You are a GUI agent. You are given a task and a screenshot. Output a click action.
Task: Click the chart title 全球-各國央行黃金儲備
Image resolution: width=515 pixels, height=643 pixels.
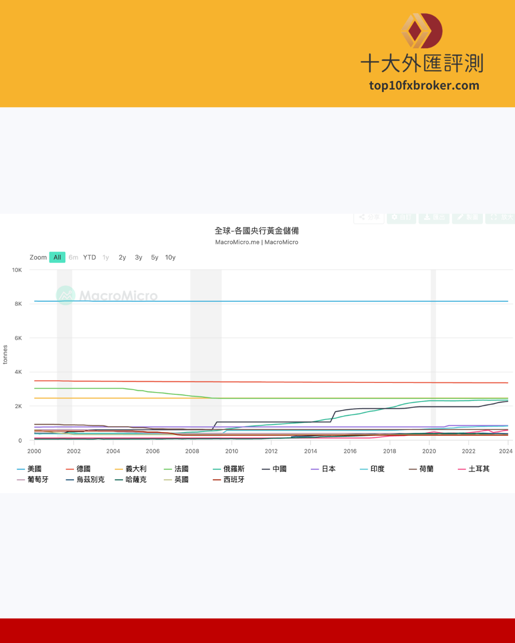coord(257,231)
